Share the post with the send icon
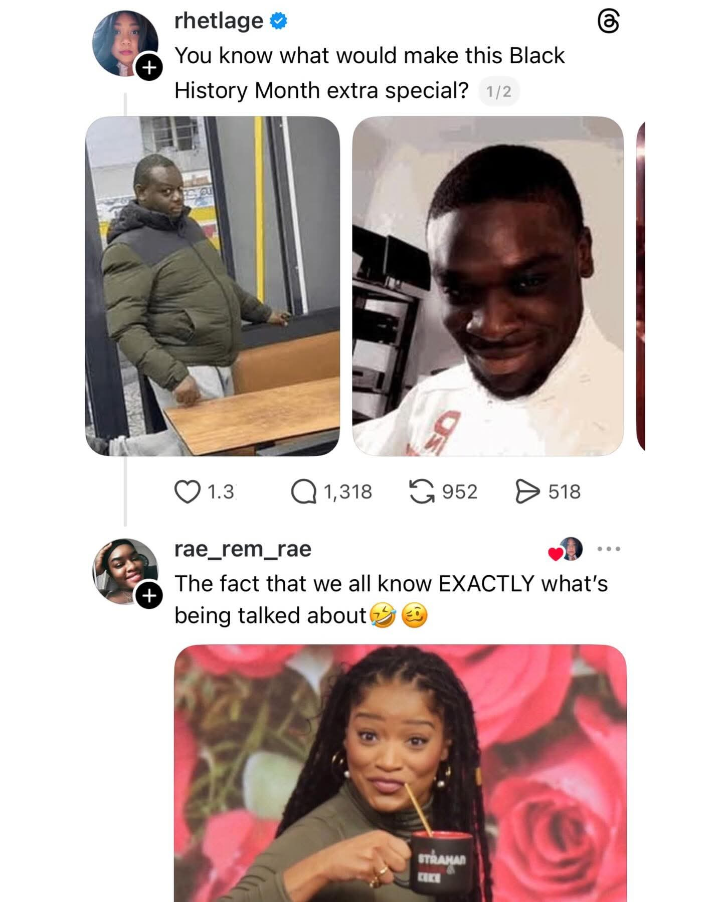722x902 pixels. click(527, 491)
